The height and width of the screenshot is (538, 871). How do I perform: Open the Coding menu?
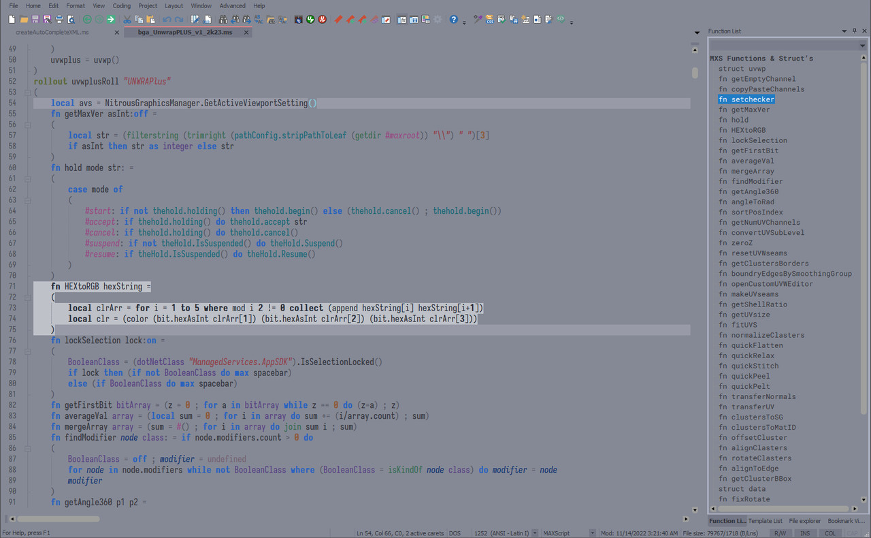click(x=121, y=5)
